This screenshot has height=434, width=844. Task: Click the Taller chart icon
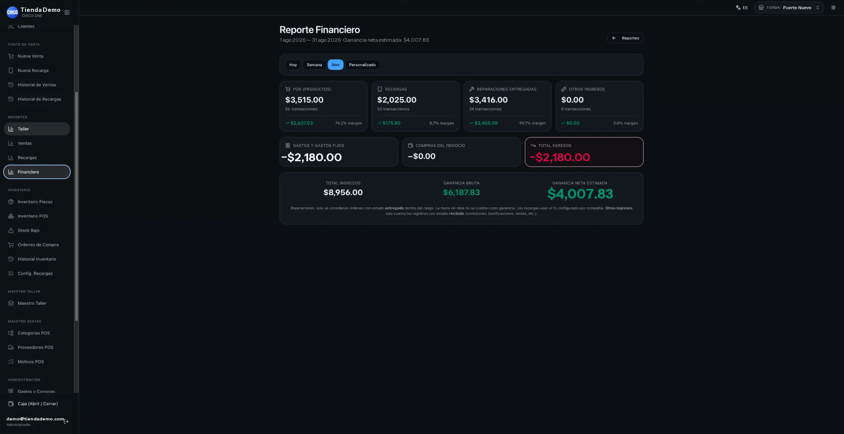(11, 129)
